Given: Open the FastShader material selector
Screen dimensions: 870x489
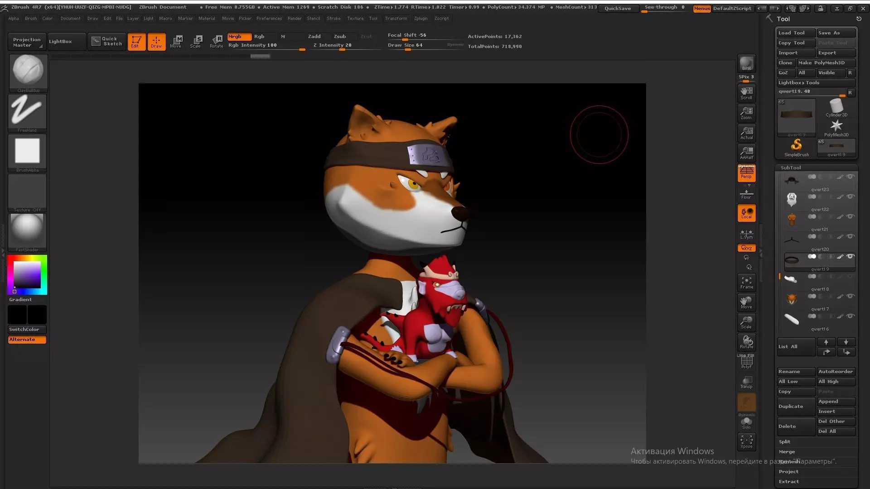Looking at the screenshot, I should pos(27,233).
